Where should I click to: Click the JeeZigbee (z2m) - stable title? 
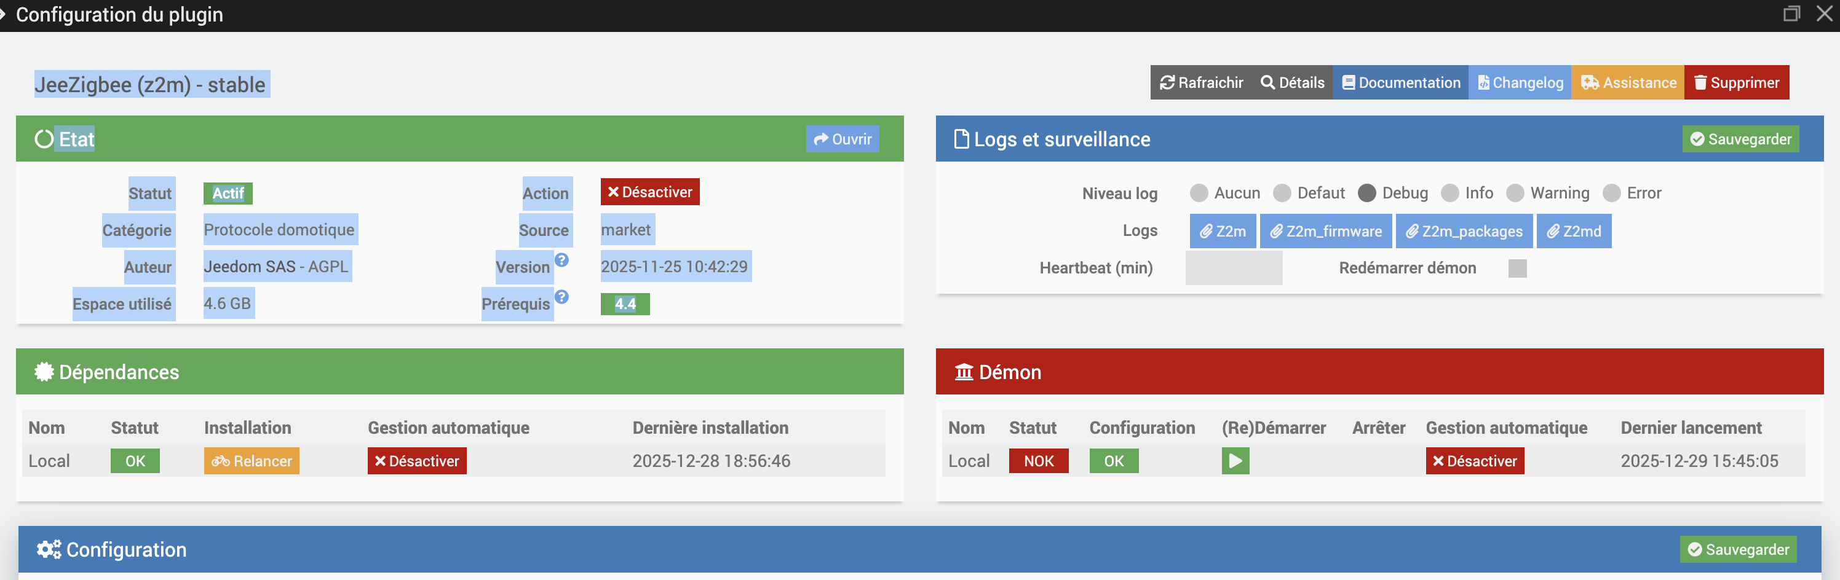click(x=150, y=85)
